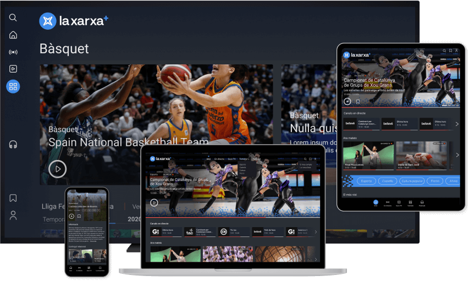Toggle bookmark on phone documentary page

pyautogui.click(x=79, y=216)
